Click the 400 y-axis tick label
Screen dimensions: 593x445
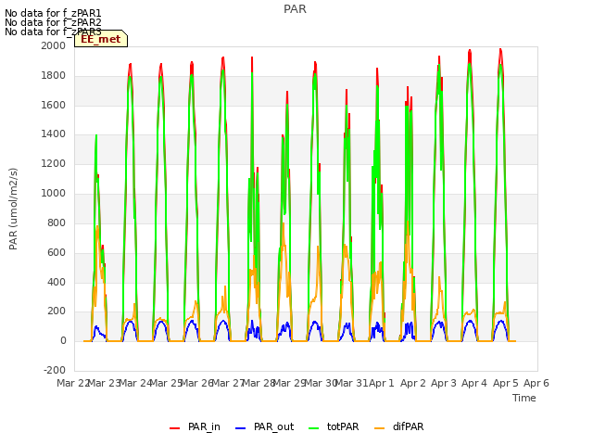point(57,282)
